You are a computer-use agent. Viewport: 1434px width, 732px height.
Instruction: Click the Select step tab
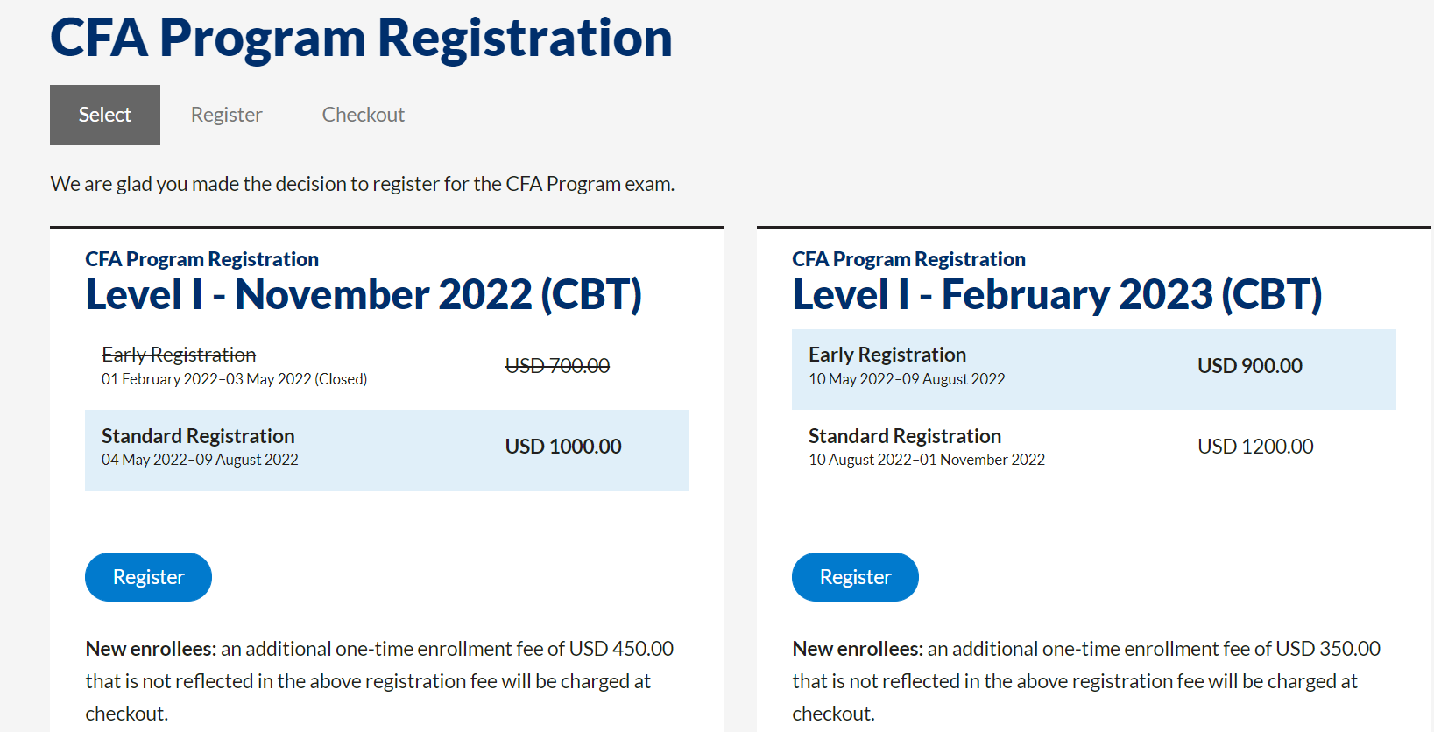[105, 115]
